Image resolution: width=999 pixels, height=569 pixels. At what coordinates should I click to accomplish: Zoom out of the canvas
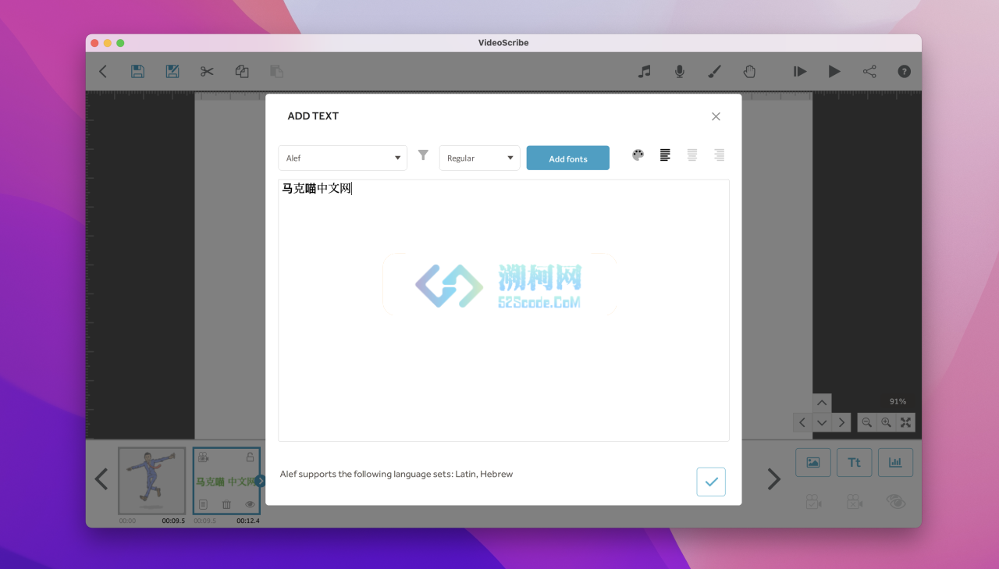tap(866, 422)
